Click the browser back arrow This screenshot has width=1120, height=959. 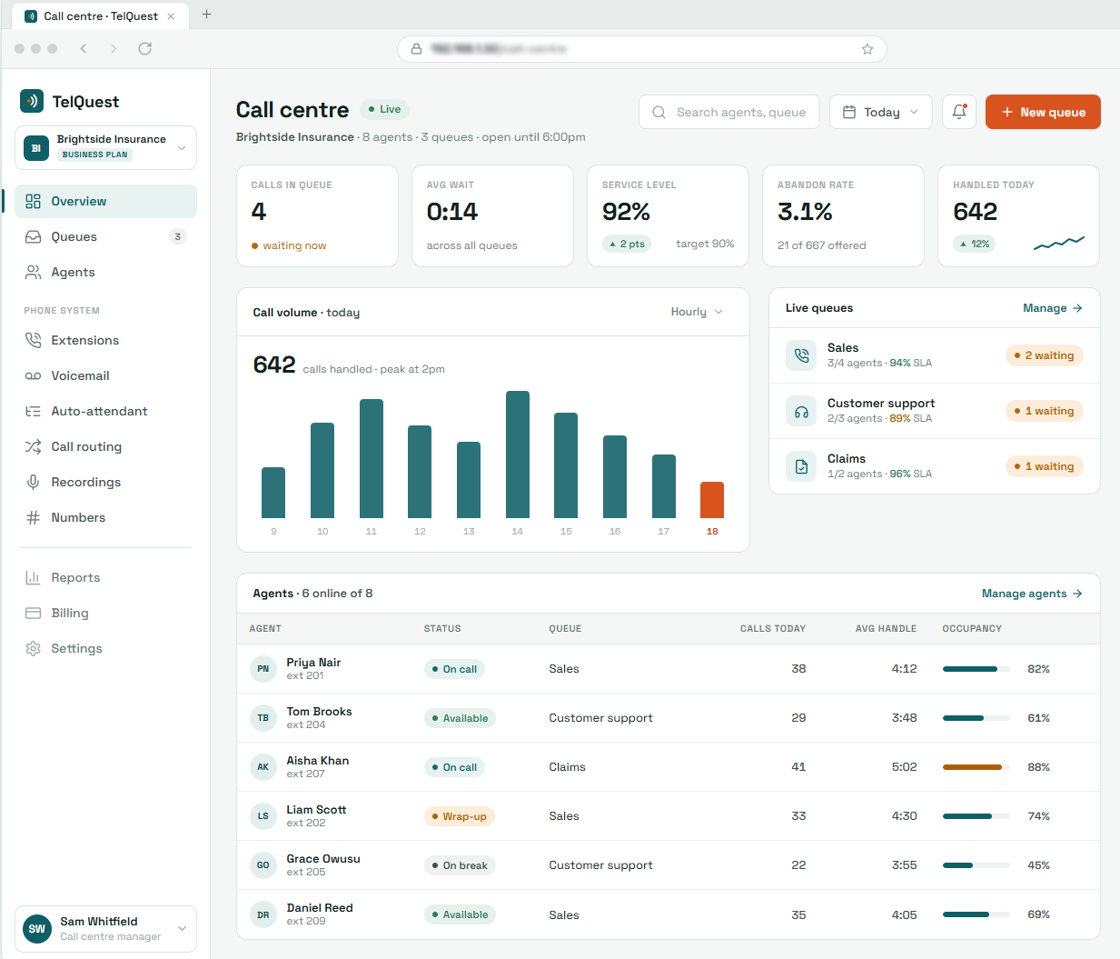click(x=84, y=48)
